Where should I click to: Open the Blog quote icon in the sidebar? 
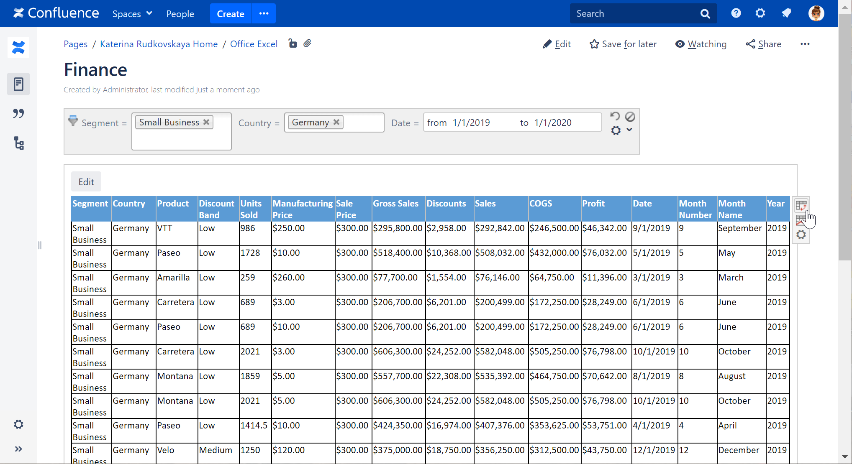pos(18,113)
